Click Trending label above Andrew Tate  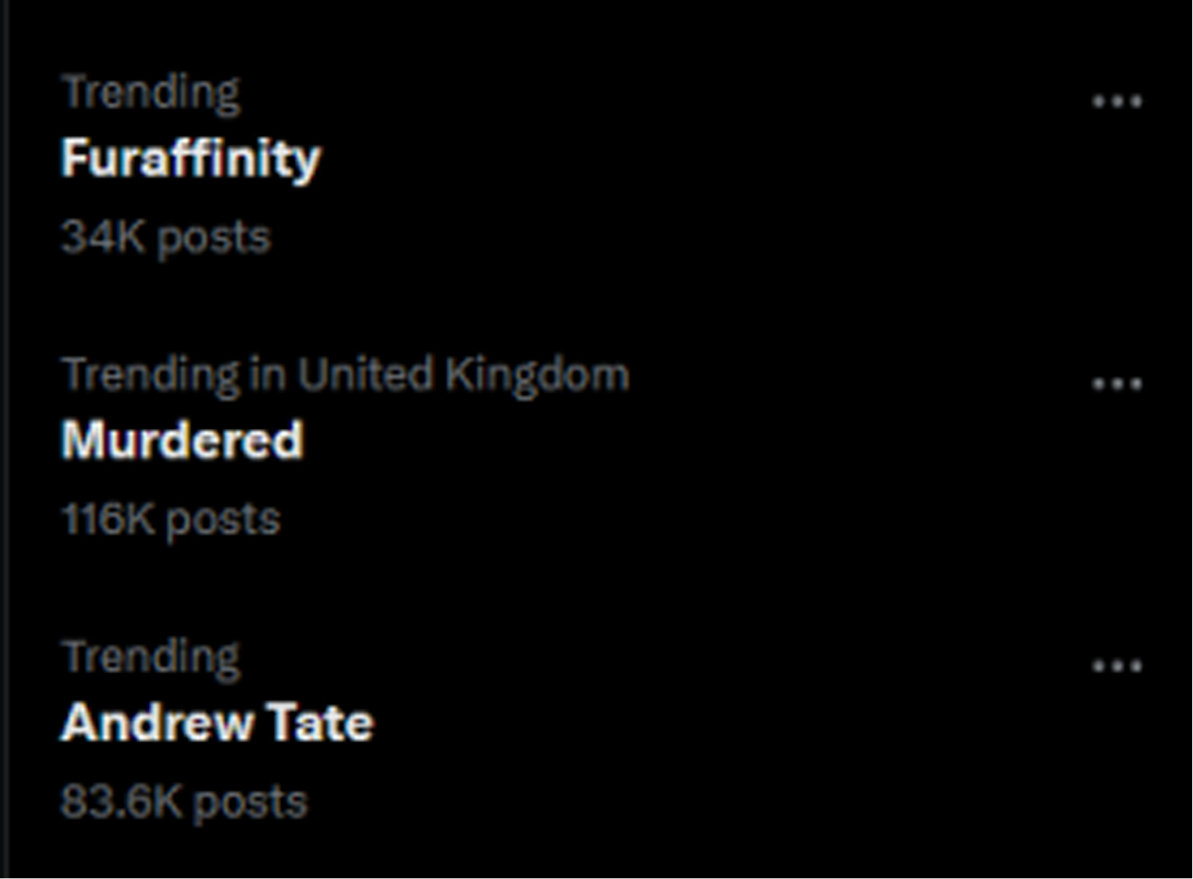(x=151, y=657)
